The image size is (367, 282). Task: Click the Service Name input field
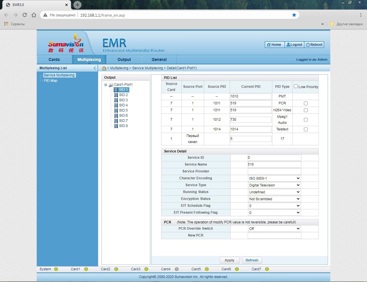[x=274, y=164]
